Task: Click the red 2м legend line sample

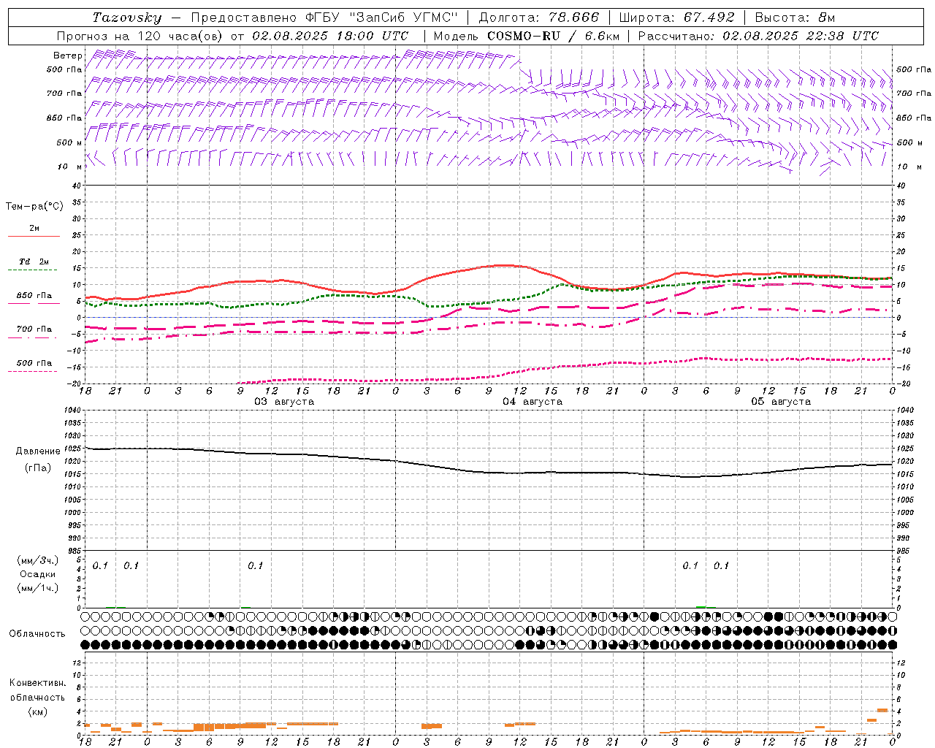Action: click(x=34, y=236)
